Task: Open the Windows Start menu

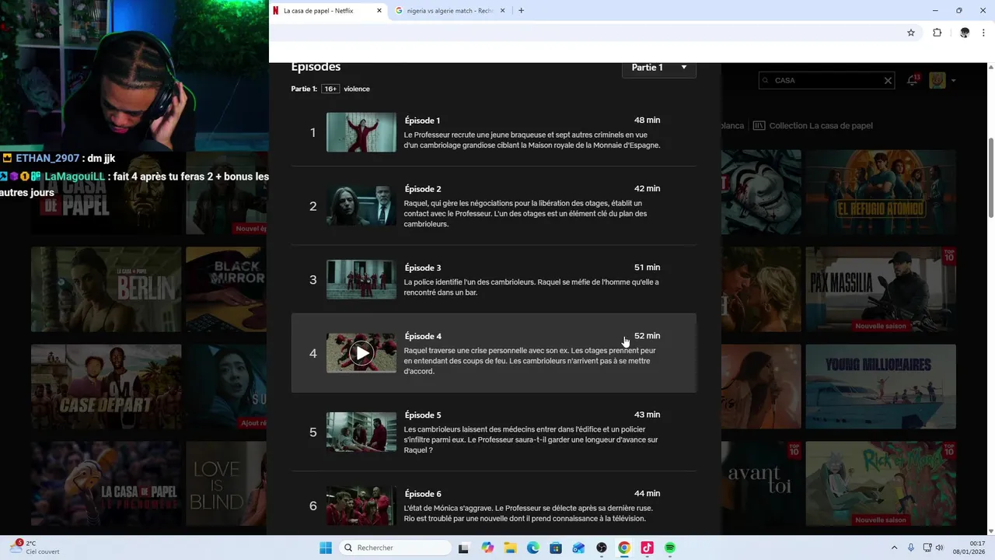Action: pyautogui.click(x=325, y=548)
